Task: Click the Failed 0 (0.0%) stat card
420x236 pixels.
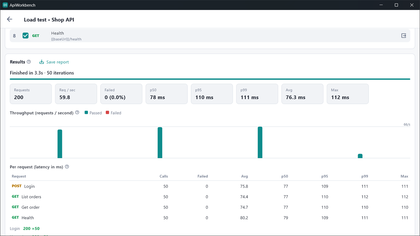Action: point(121,94)
